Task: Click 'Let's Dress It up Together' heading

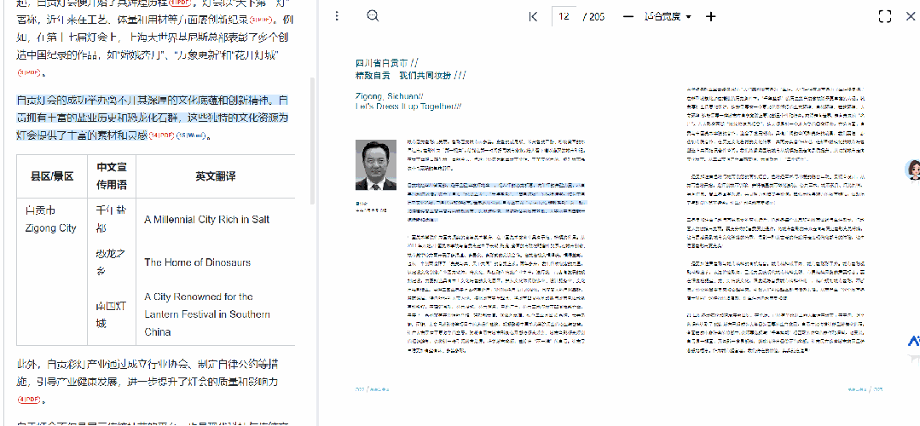Action: pyautogui.click(x=408, y=106)
